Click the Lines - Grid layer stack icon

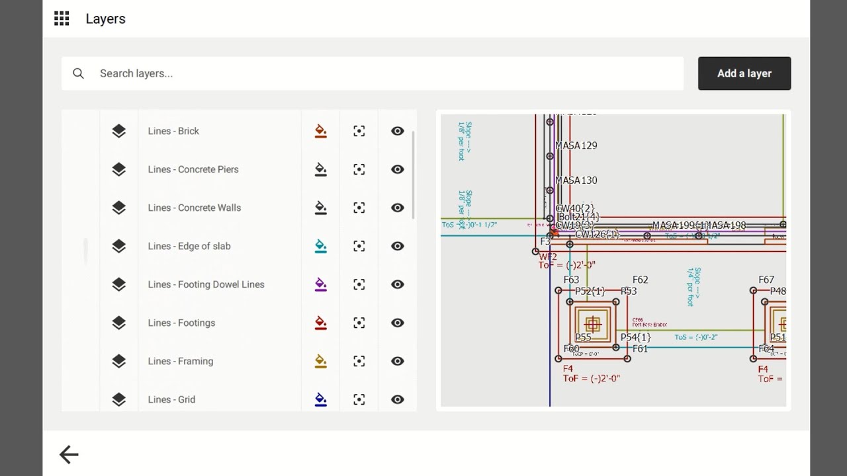coord(118,399)
